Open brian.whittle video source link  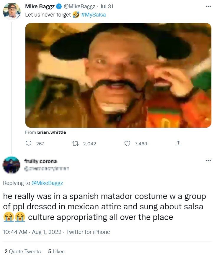[x=52, y=132]
